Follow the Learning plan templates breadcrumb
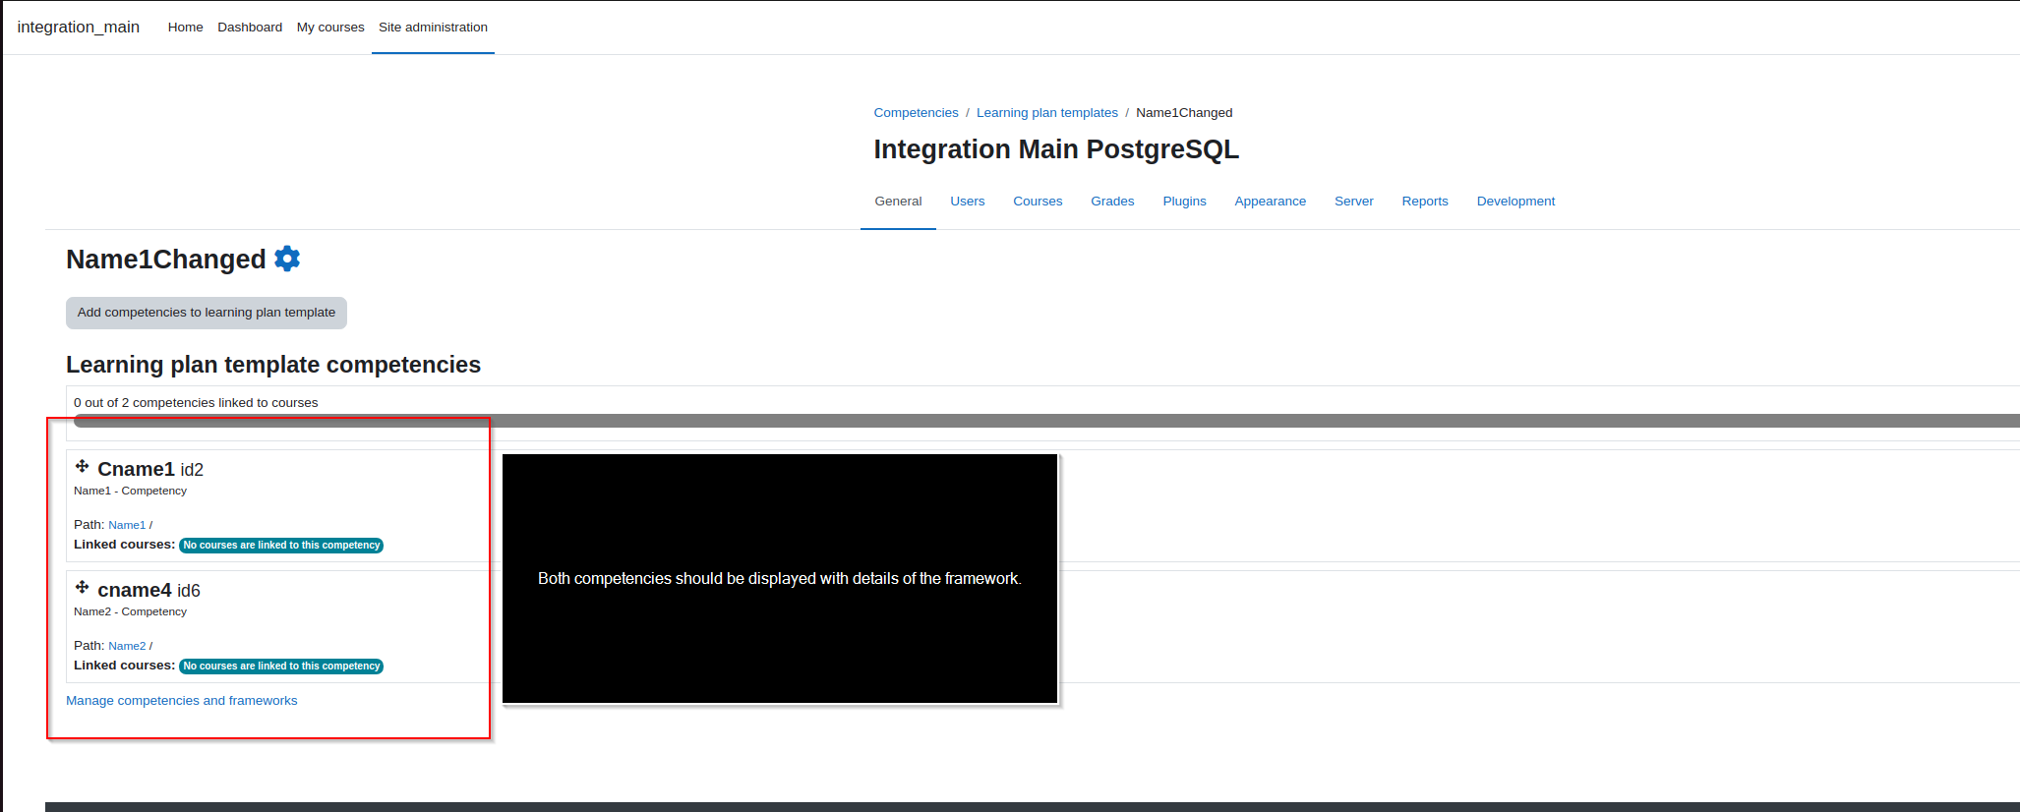Image resolution: width=2020 pixels, height=812 pixels. [1047, 113]
